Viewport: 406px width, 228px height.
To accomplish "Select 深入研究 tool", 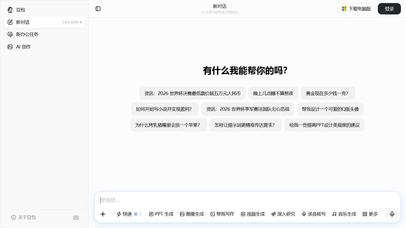I will (283, 214).
